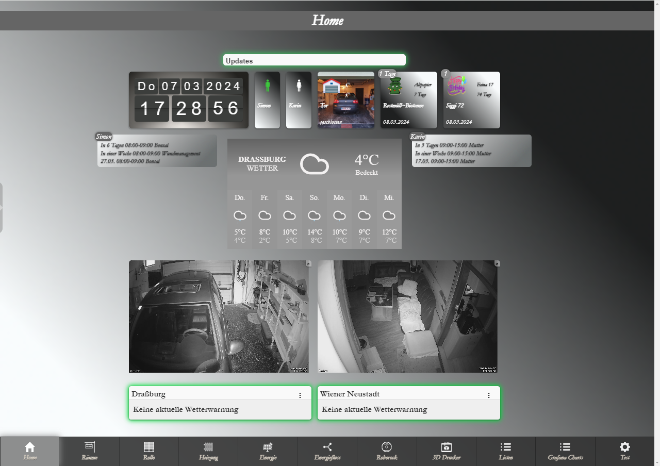Viewport: 660px width, 466px height.
Task: Click the living room camera fullscreen arrow icon
Action: point(497,263)
